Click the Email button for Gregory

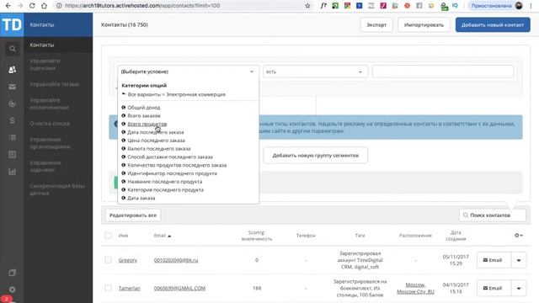(493, 260)
